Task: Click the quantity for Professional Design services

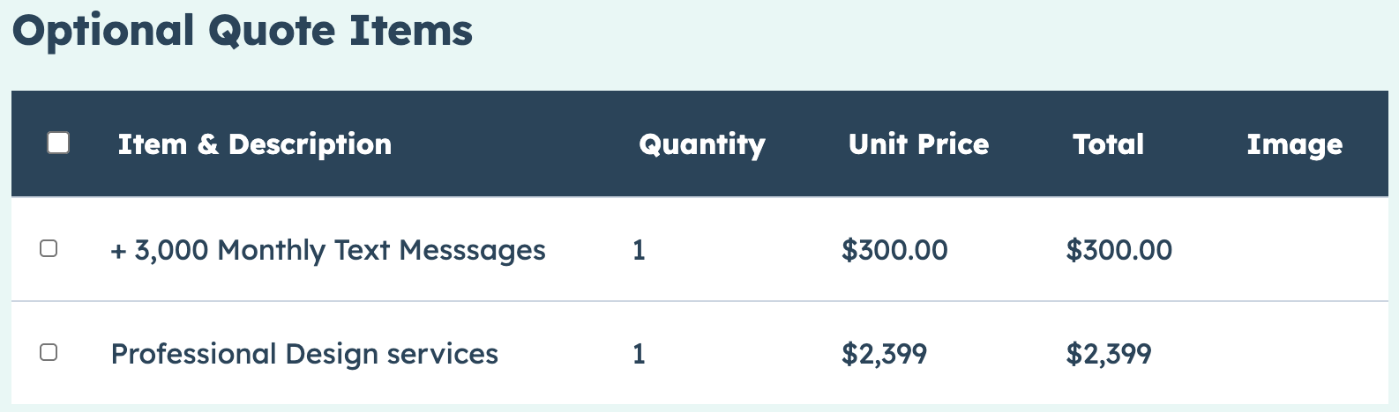Action: click(x=639, y=354)
